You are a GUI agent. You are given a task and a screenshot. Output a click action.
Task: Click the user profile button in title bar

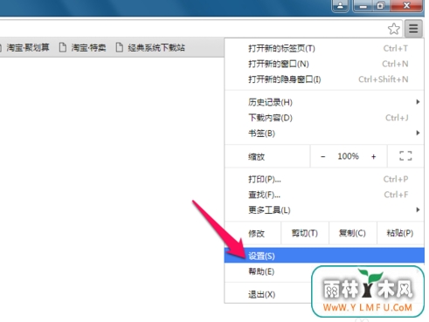(340, 5)
